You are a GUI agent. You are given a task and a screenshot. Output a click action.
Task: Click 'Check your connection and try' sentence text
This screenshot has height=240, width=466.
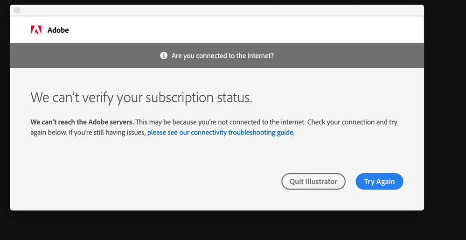[x=353, y=122]
